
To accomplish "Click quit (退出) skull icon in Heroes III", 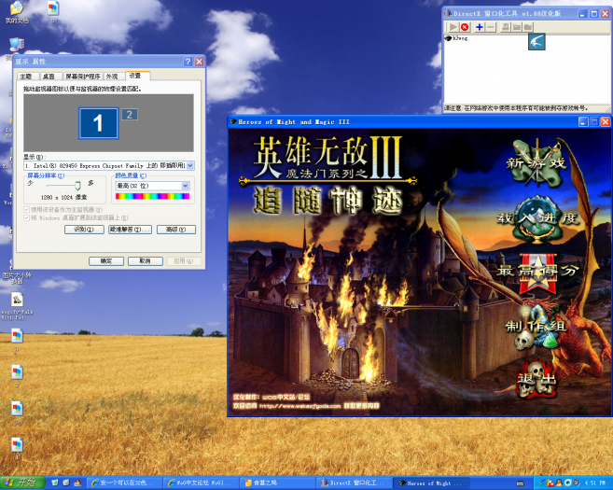I will click(x=536, y=378).
